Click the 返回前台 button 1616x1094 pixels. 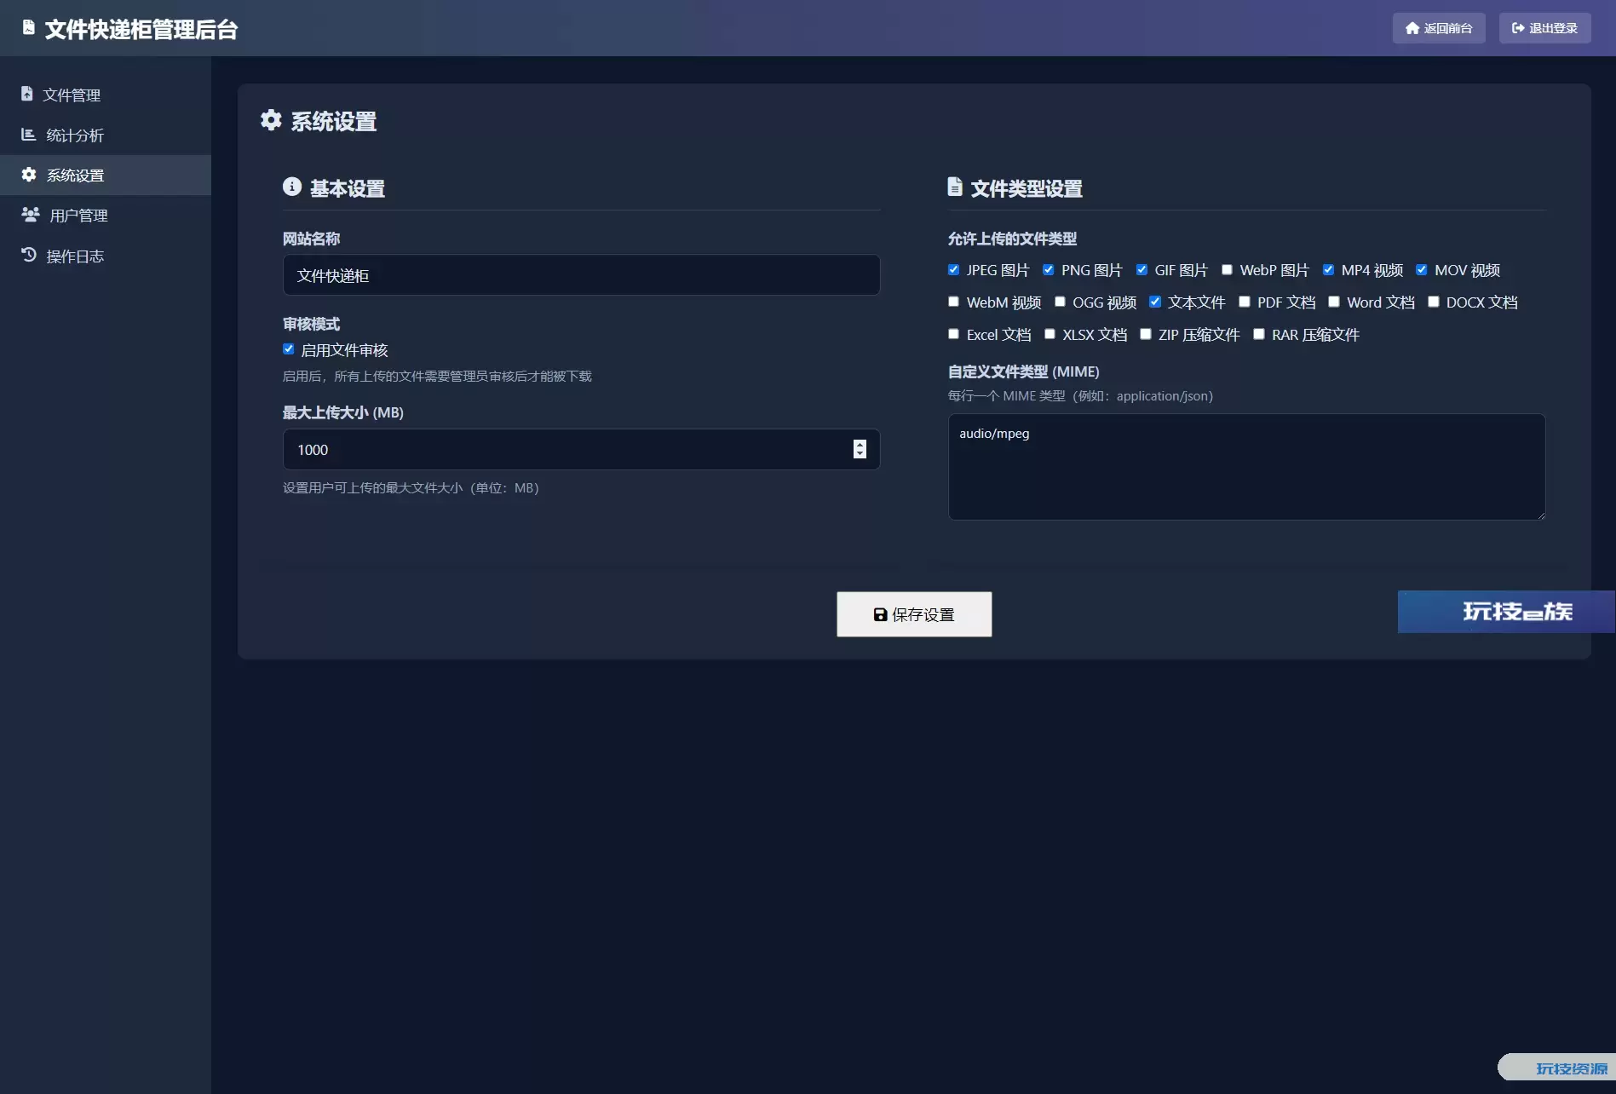click(x=1439, y=28)
